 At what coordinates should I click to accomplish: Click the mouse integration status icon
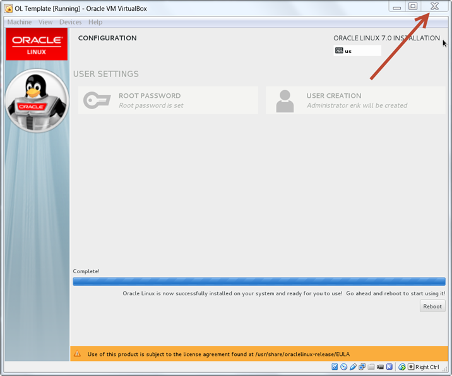pyautogui.click(x=402, y=367)
